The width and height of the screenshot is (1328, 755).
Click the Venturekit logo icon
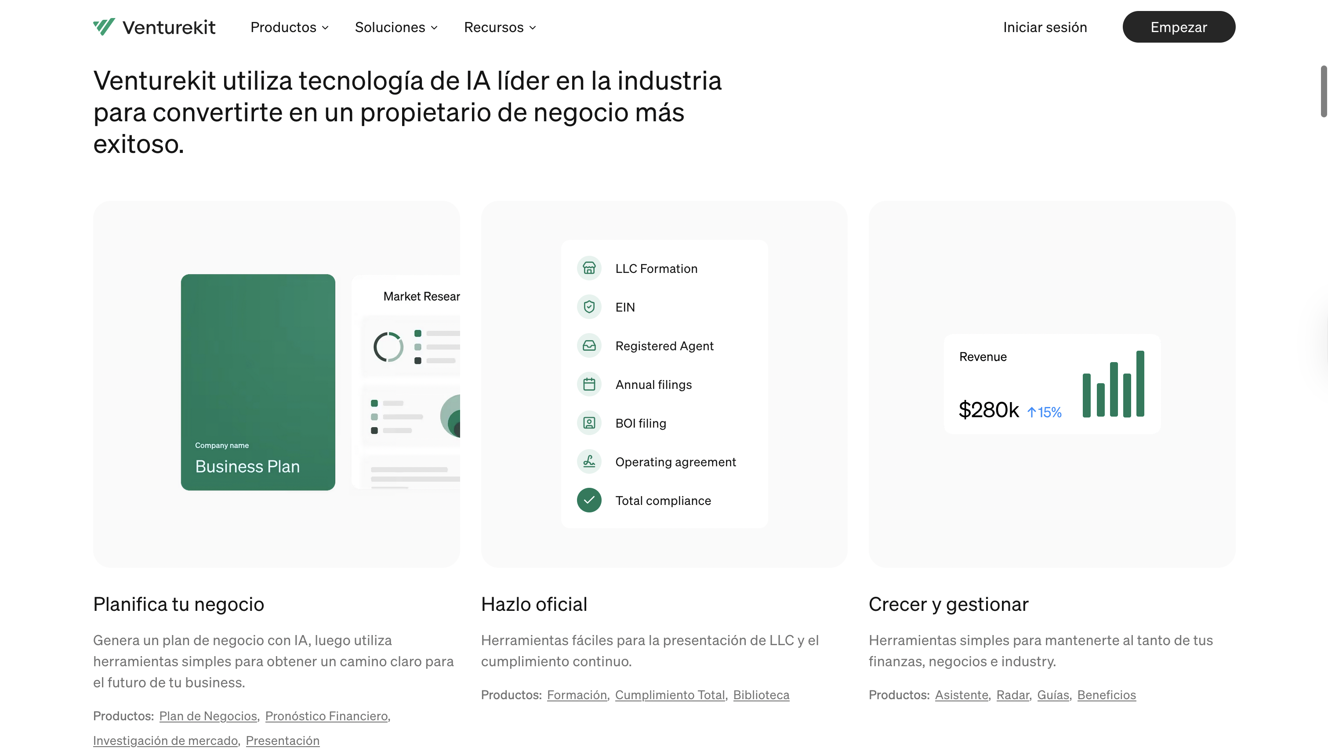coord(104,27)
